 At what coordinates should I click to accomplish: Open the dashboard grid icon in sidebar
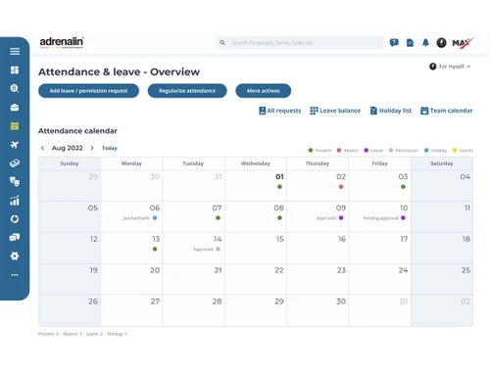click(15, 70)
